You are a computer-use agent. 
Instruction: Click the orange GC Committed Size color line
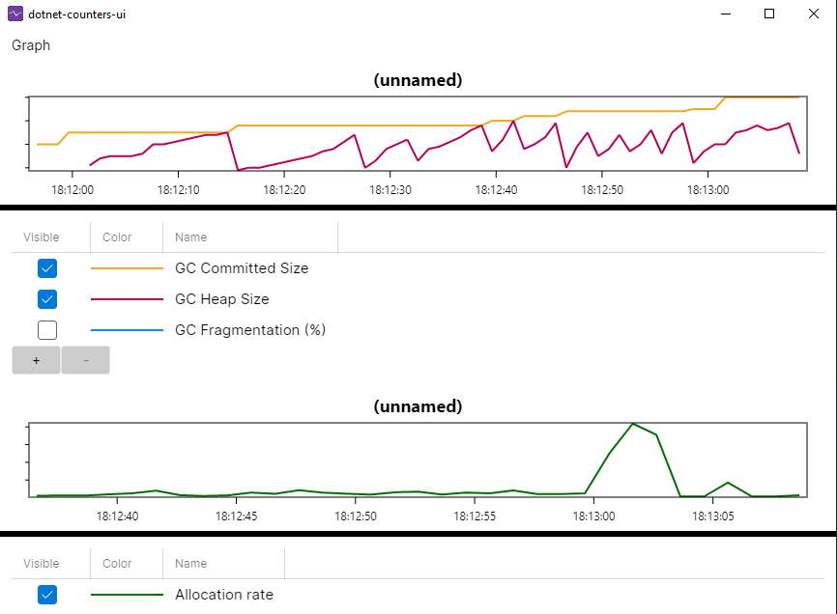pyautogui.click(x=127, y=268)
